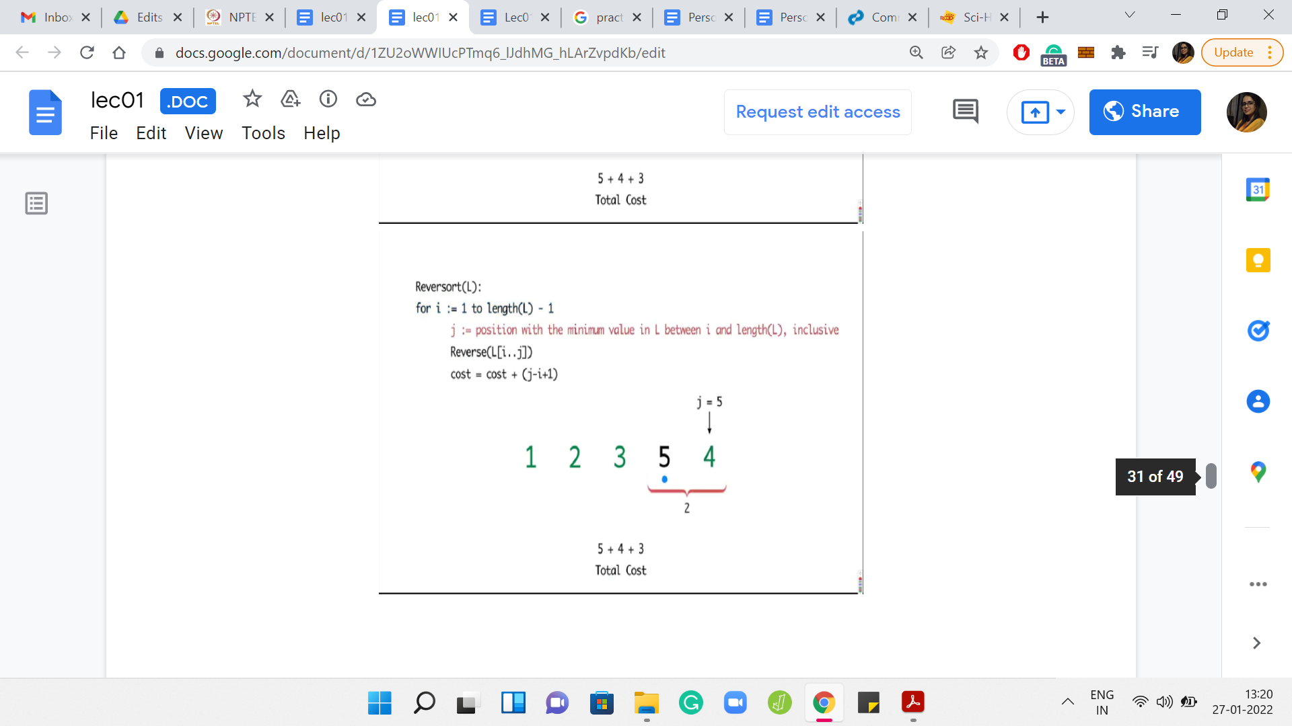Show document info icon

pyautogui.click(x=328, y=99)
